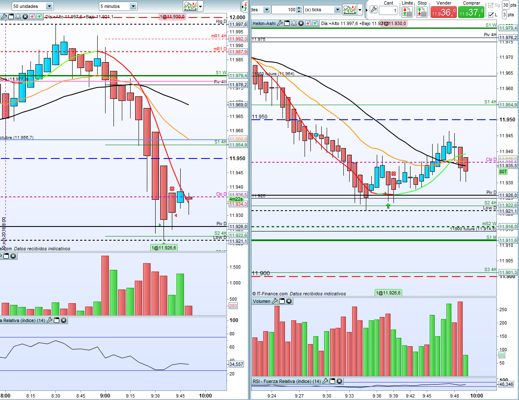
Task: Toggle the Sg checkbox
Action: 491,5
